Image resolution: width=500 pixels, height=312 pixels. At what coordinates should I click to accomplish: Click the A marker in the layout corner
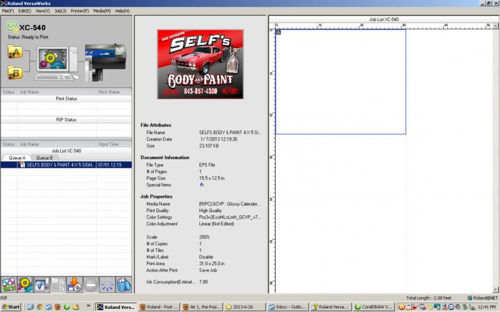pos(278,32)
